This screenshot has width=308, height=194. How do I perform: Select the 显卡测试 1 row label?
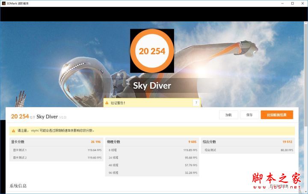(20, 150)
